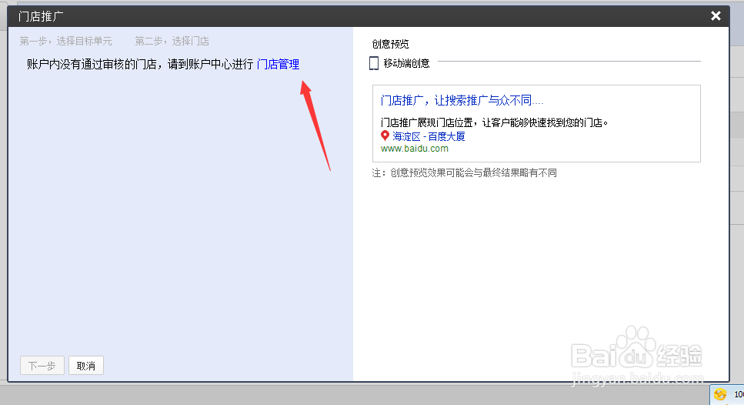
Task: Click the 移动端创意 label
Action: [407, 63]
